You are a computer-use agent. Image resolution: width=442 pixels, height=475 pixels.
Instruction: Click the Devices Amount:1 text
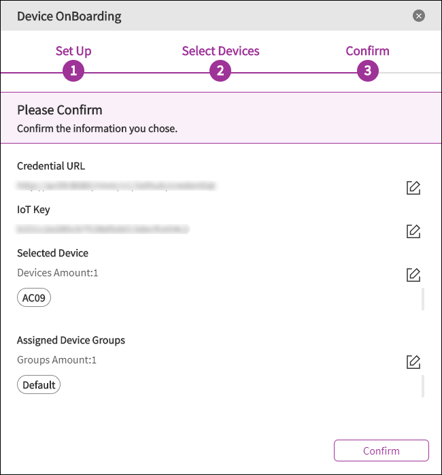58,273
